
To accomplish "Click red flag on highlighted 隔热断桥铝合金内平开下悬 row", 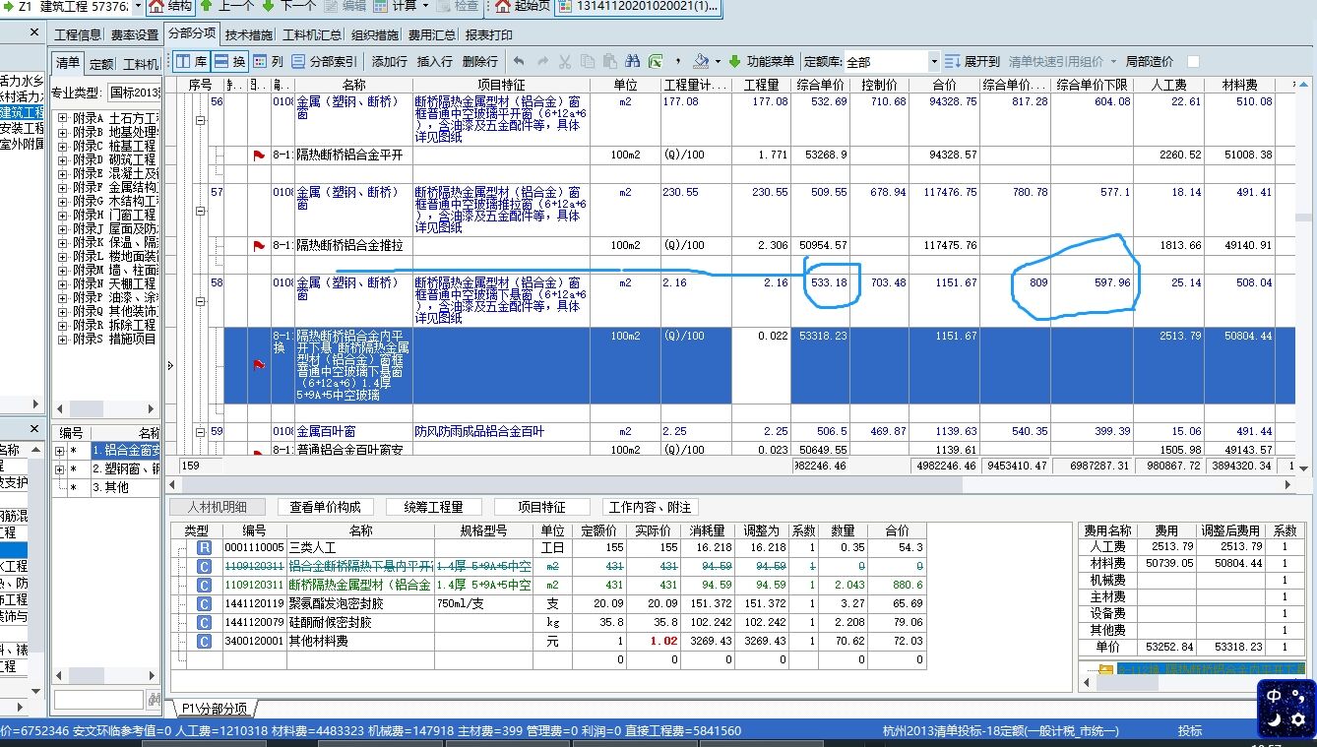I will tap(259, 365).
